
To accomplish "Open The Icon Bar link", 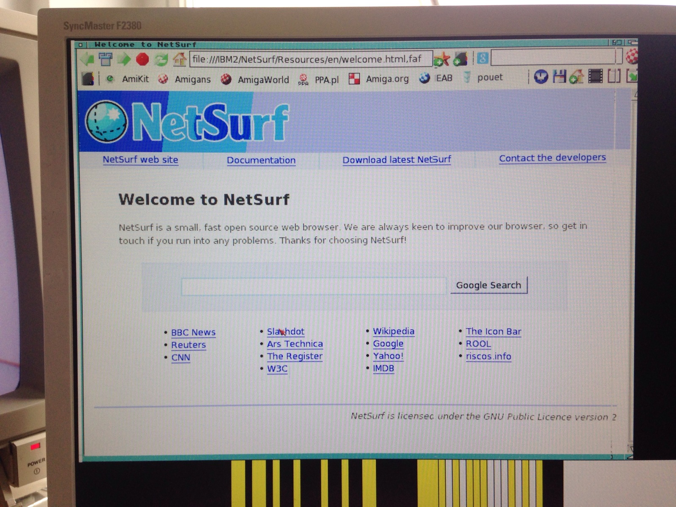I will coord(493,332).
